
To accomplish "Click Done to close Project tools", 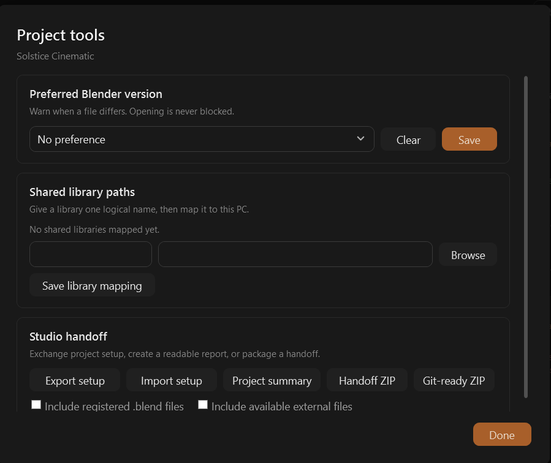I will click(x=502, y=435).
